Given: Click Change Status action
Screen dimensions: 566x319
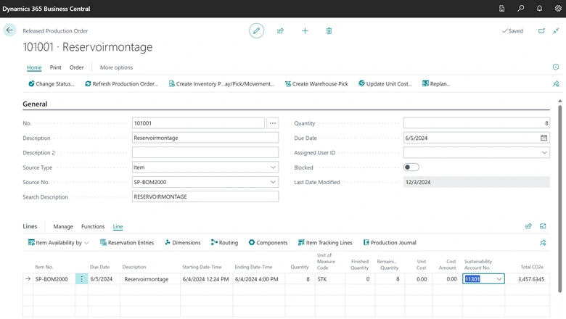Looking at the screenshot, I should pyautogui.click(x=52, y=84).
